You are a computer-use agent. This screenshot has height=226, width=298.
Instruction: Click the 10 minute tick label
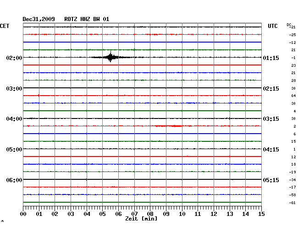click(182, 214)
